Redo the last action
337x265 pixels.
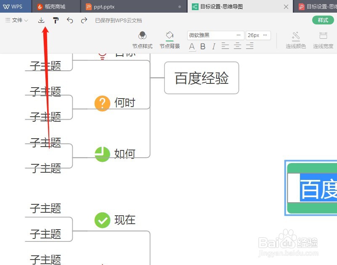[x=84, y=21]
